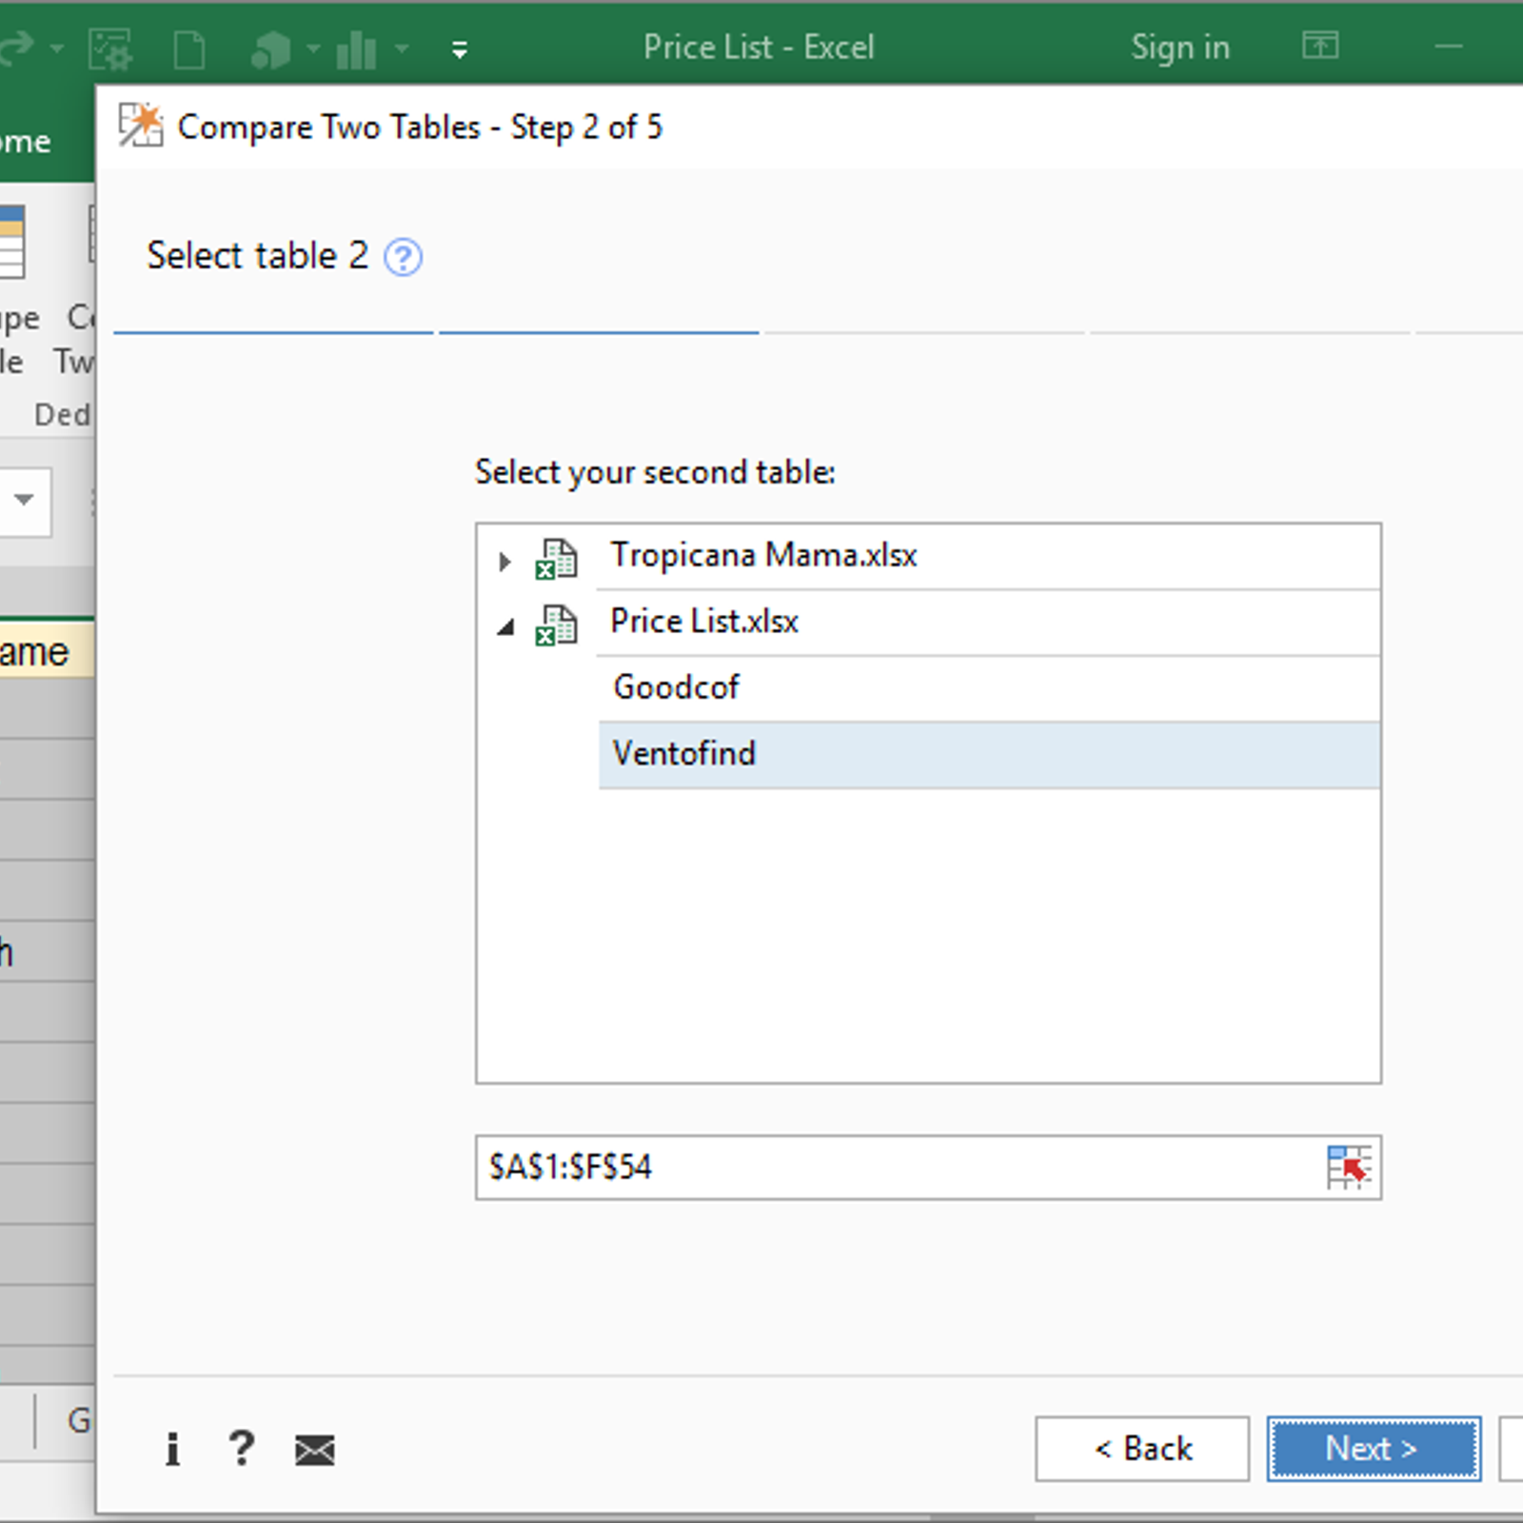Open the info icon at the dialog bottom
This screenshot has width=1523, height=1523.
[172, 1450]
